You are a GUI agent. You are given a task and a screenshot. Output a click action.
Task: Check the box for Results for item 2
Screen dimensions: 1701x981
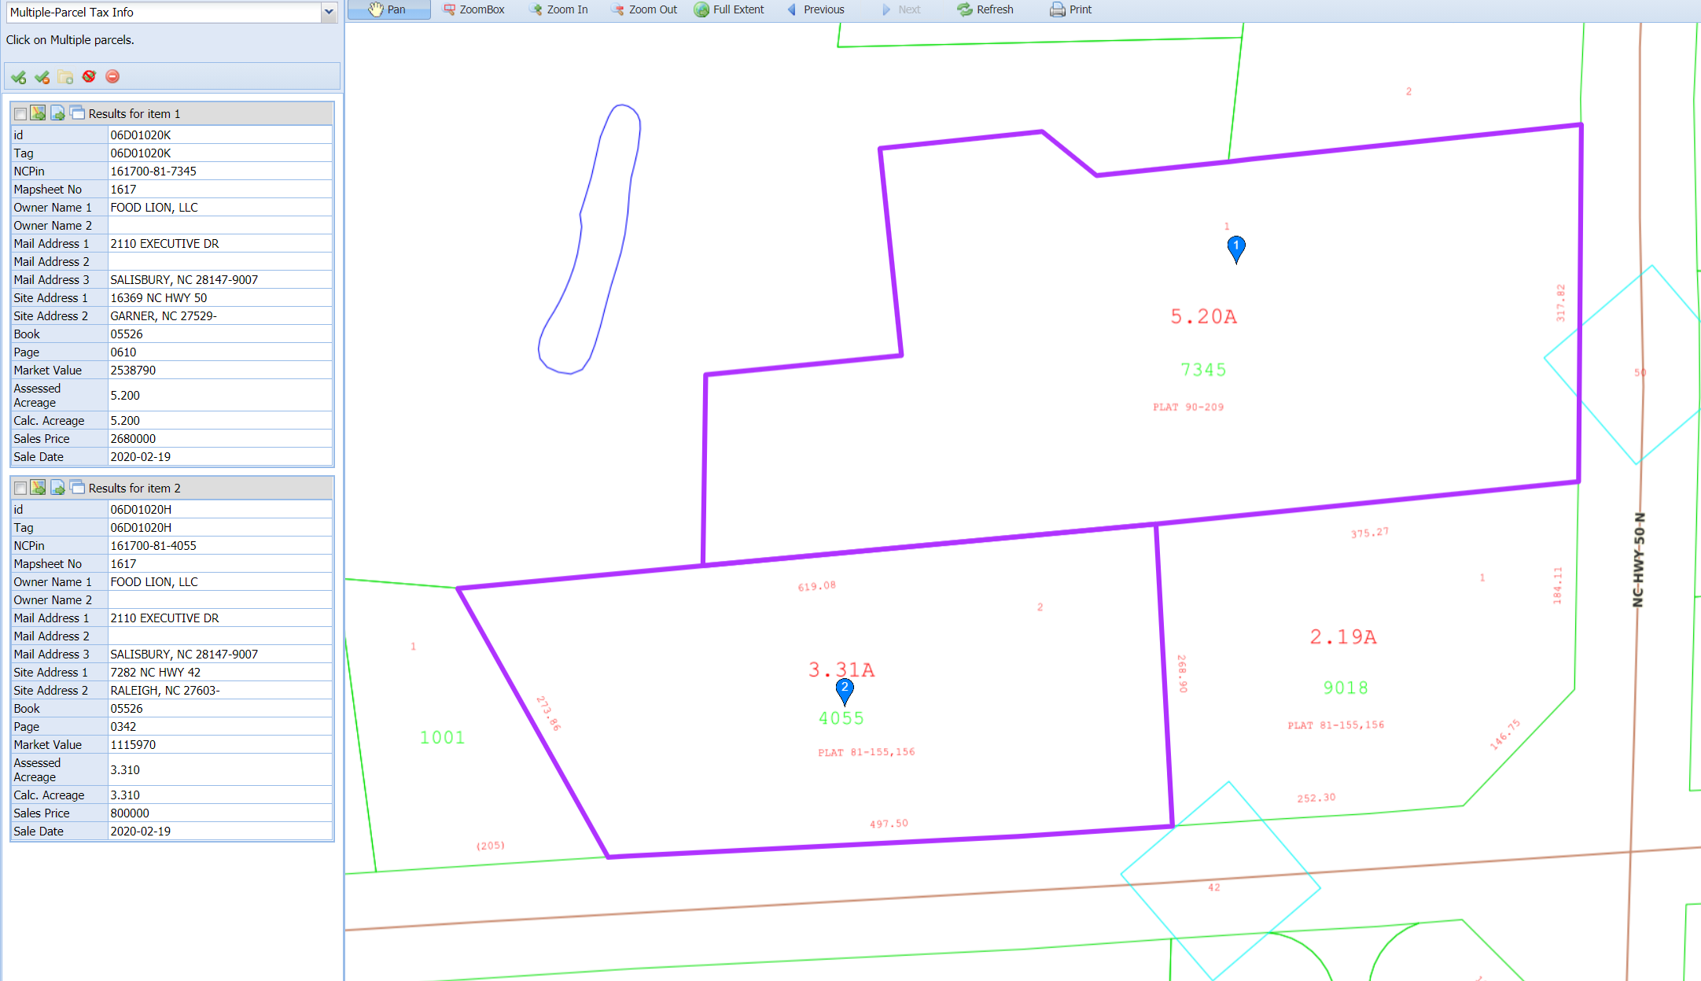[x=20, y=489]
